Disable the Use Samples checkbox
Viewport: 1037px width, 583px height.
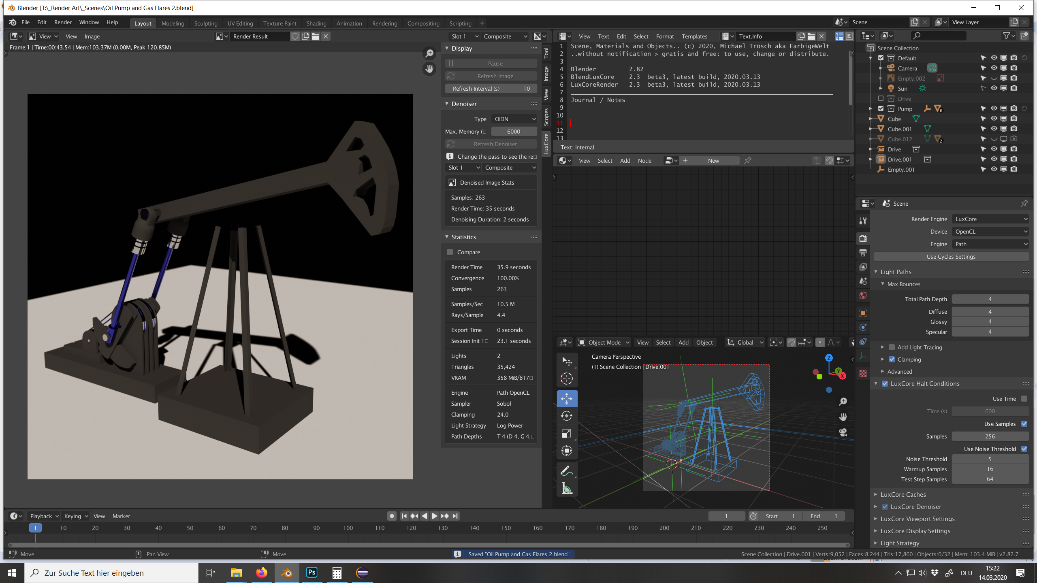click(x=1024, y=423)
